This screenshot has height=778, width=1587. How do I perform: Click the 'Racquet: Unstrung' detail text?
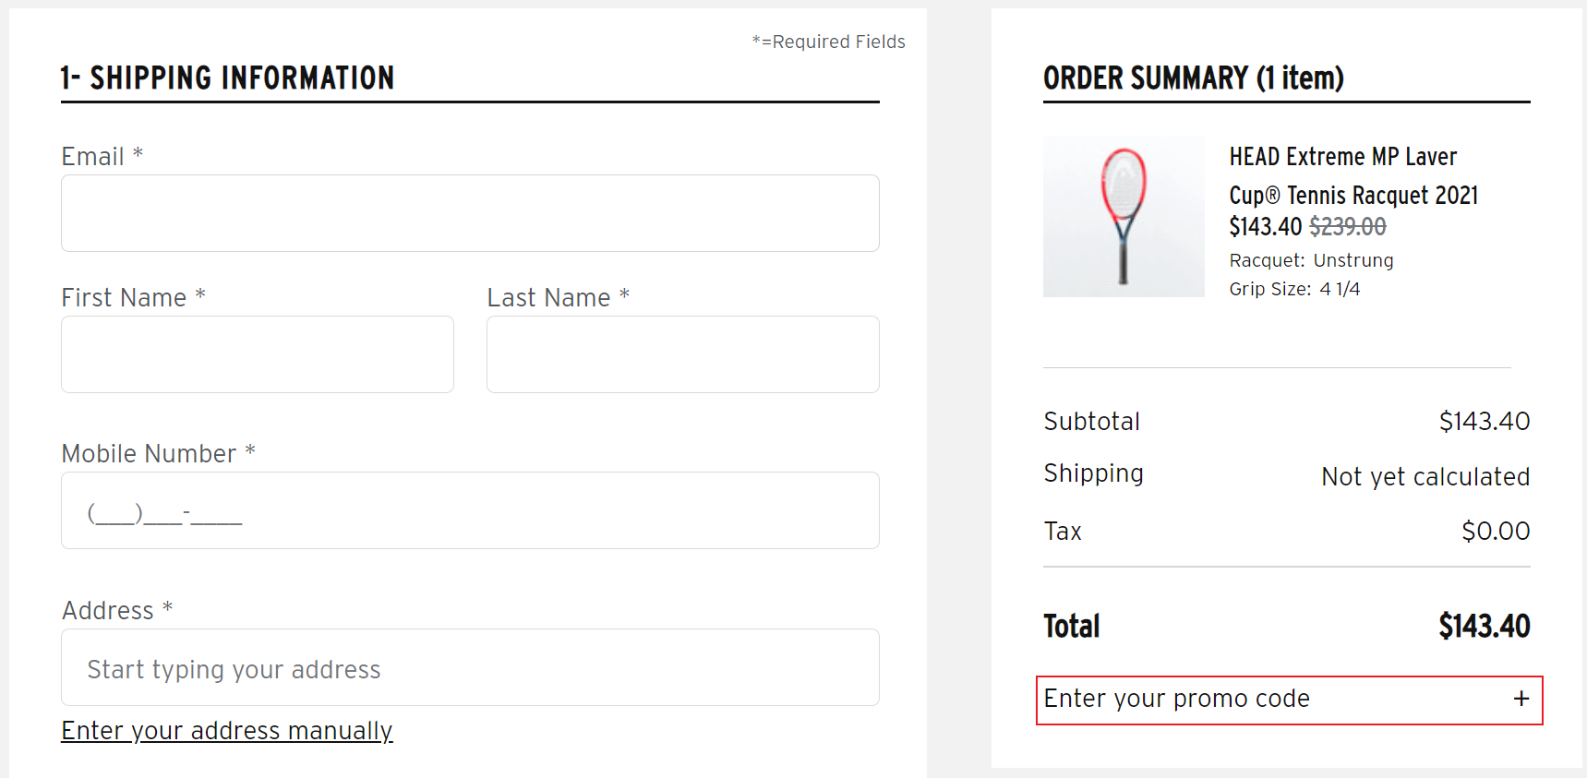click(x=1312, y=260)
